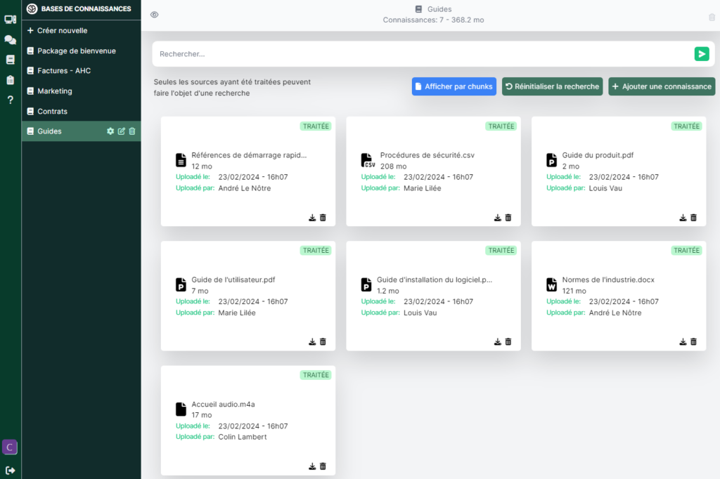Click the logout icon at bottom left

point(9,471)
